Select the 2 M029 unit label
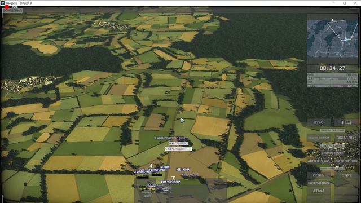 point(165,167)
